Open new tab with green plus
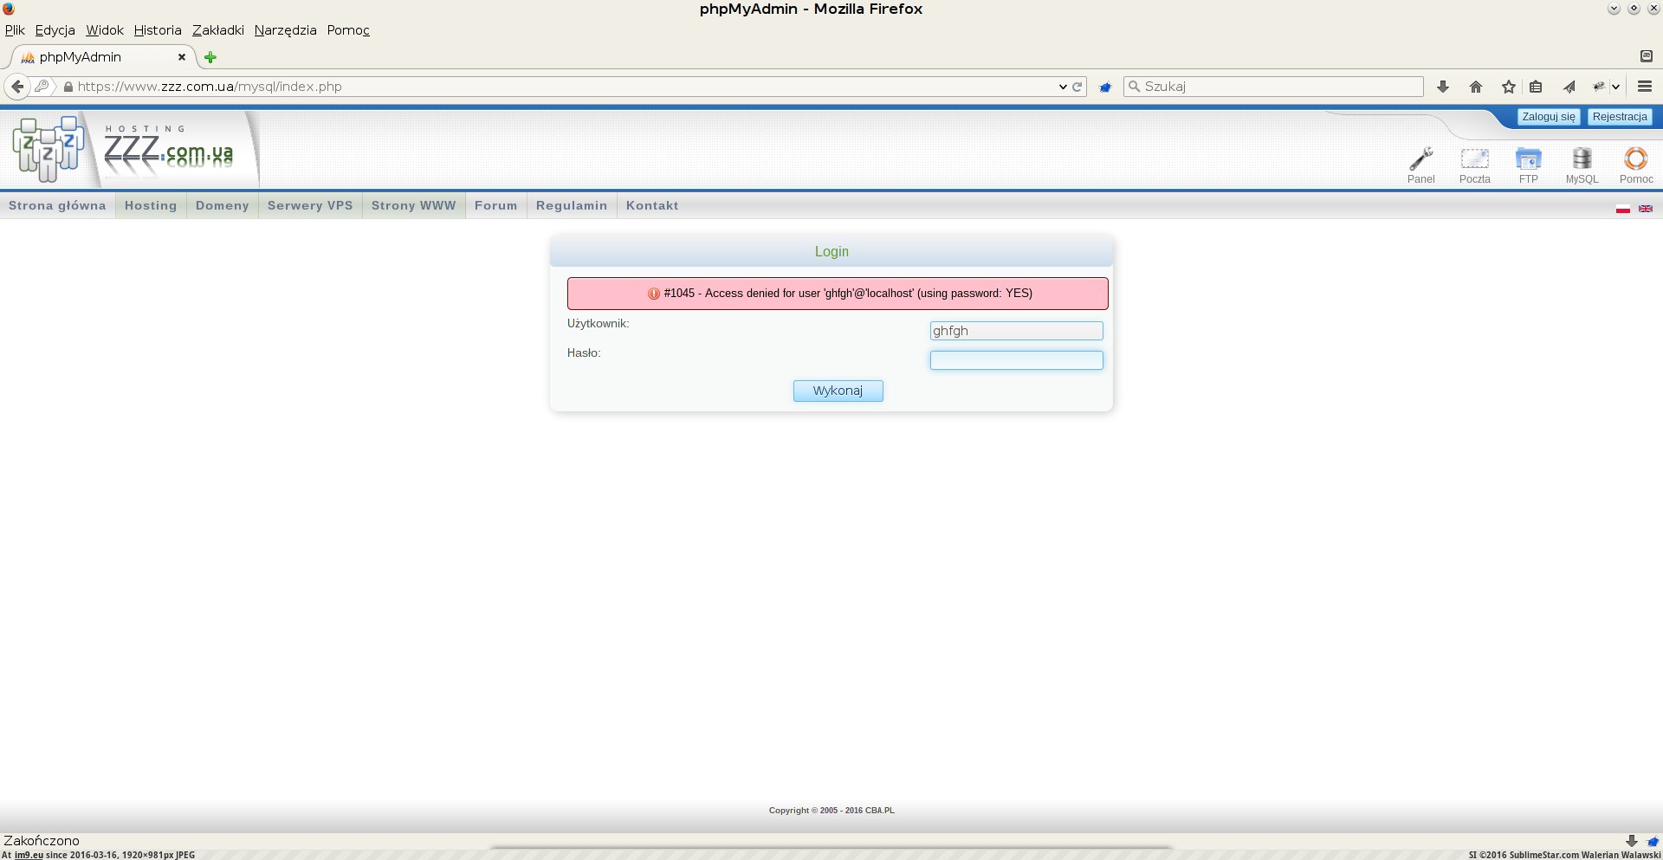Screen dimensions: 1663x860 point(210,57)
